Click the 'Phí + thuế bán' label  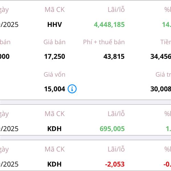pyautogui.click(x=104, y=42)
